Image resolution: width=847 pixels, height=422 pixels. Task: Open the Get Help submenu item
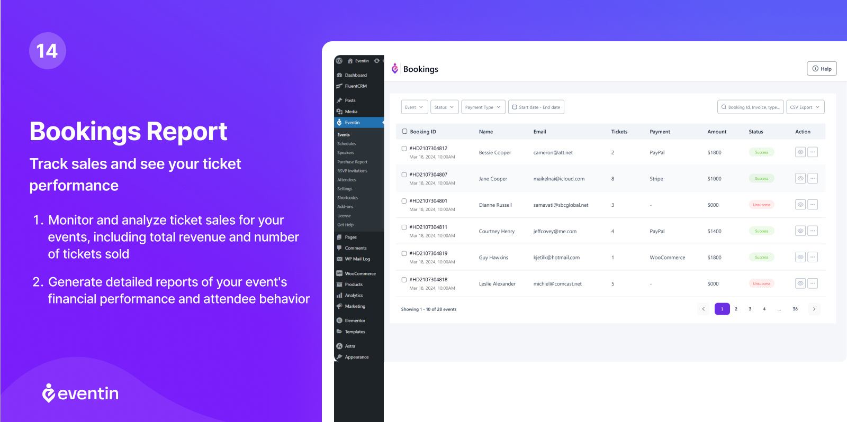(346, 225)
